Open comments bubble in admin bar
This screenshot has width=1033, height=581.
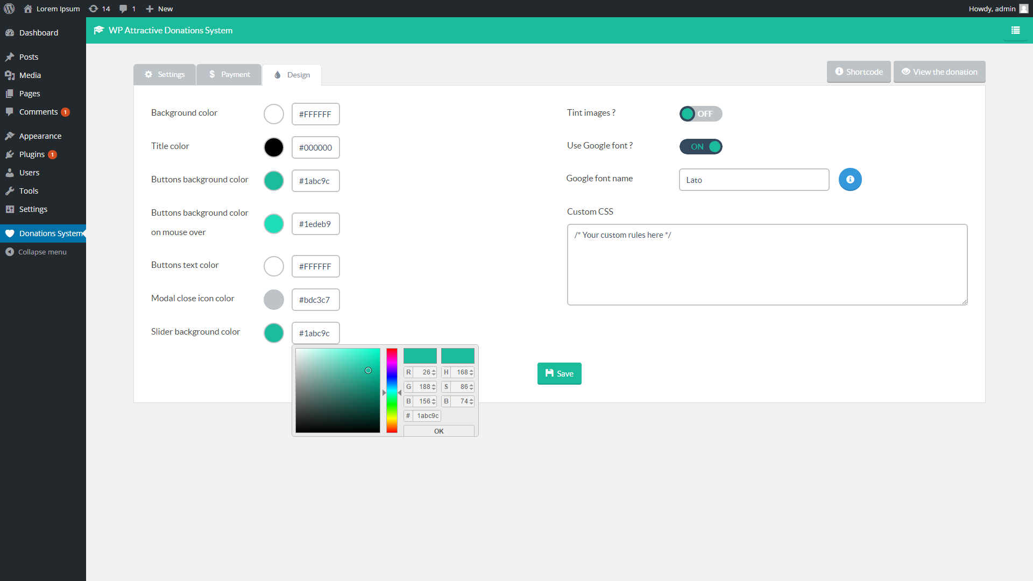124,9
